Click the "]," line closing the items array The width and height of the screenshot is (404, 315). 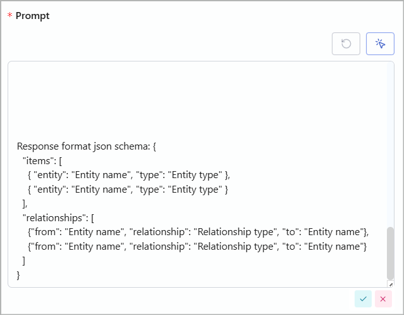click(25, 204)
